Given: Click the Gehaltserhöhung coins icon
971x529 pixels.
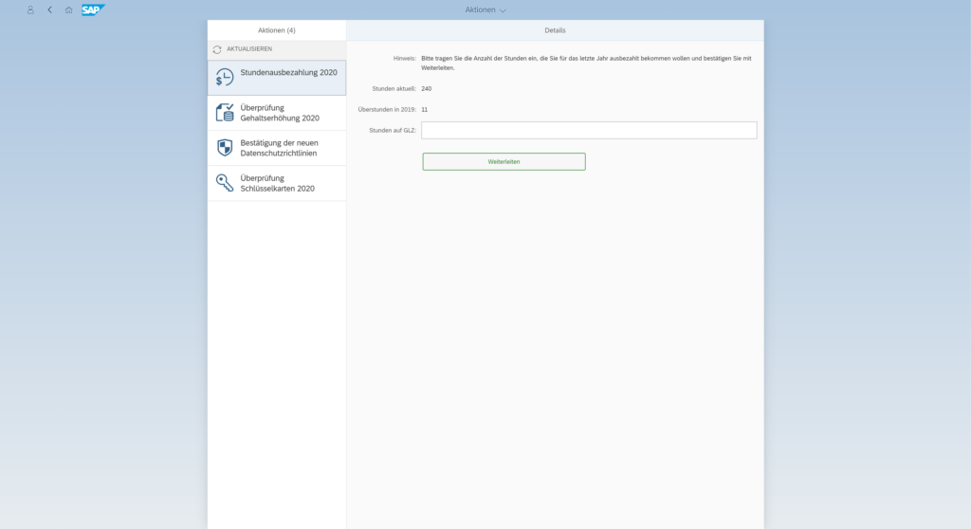Looking at the screenshot, I should pos(225,113).
